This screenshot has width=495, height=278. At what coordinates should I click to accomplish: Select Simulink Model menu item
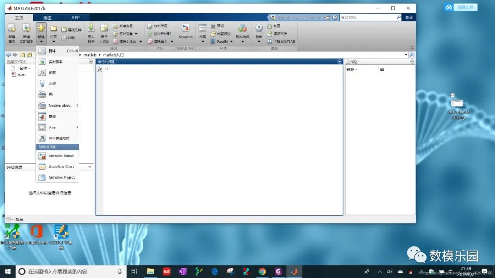57,156
